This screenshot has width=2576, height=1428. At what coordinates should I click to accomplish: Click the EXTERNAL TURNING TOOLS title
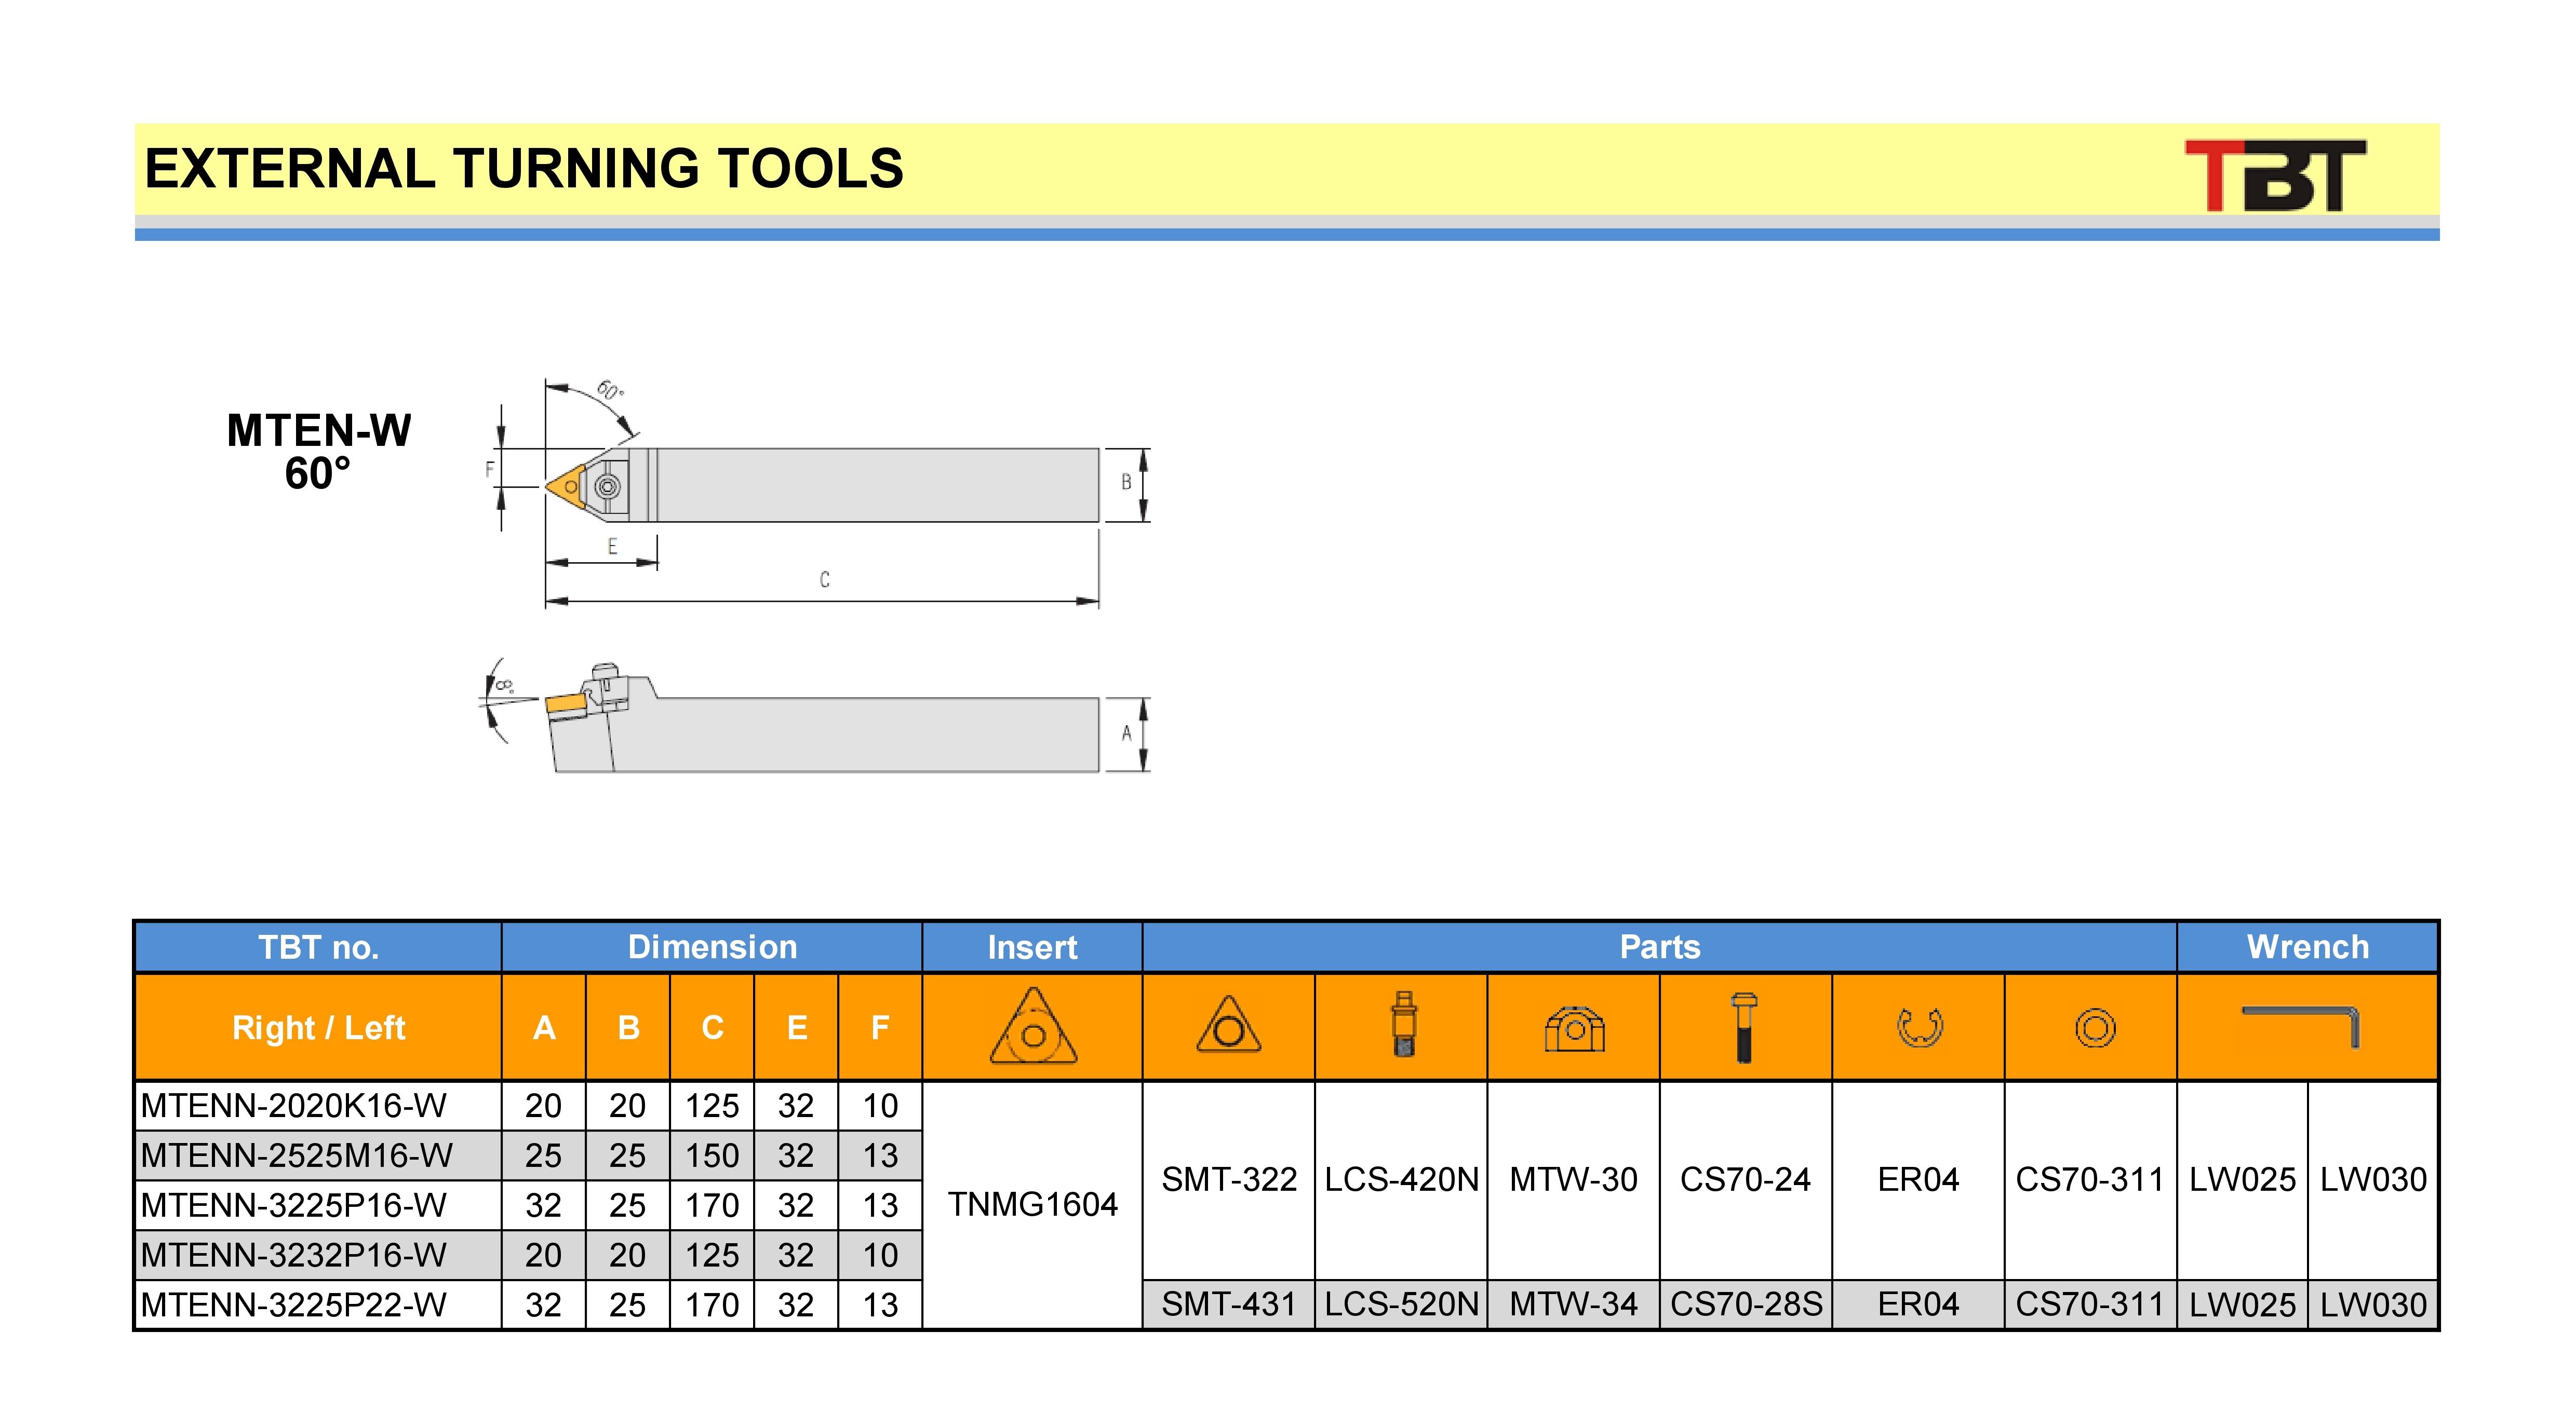524,169
